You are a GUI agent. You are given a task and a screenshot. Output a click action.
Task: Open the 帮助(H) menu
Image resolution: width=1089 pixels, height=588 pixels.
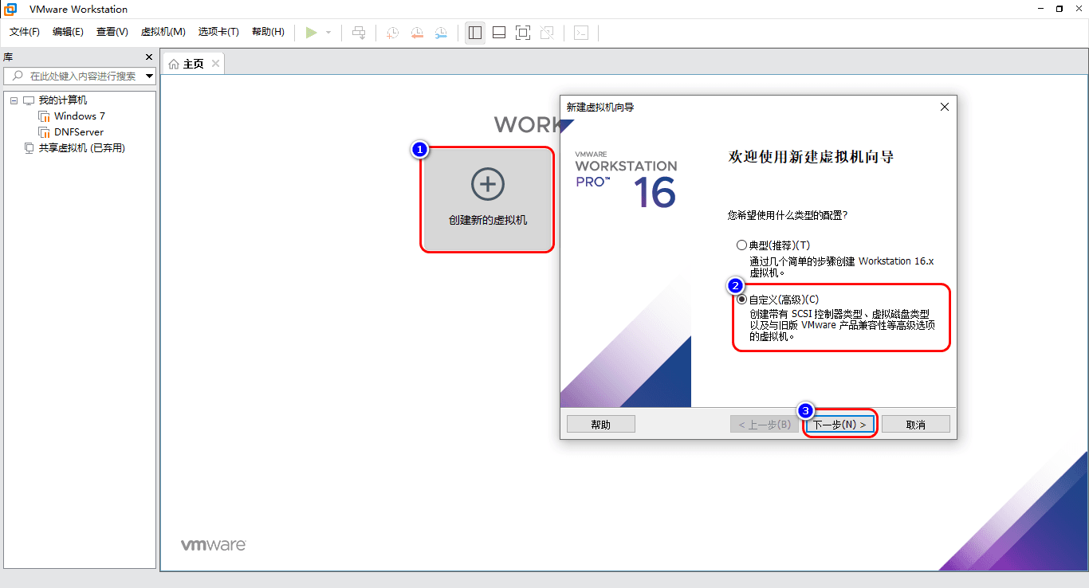[x=268, y=32]
